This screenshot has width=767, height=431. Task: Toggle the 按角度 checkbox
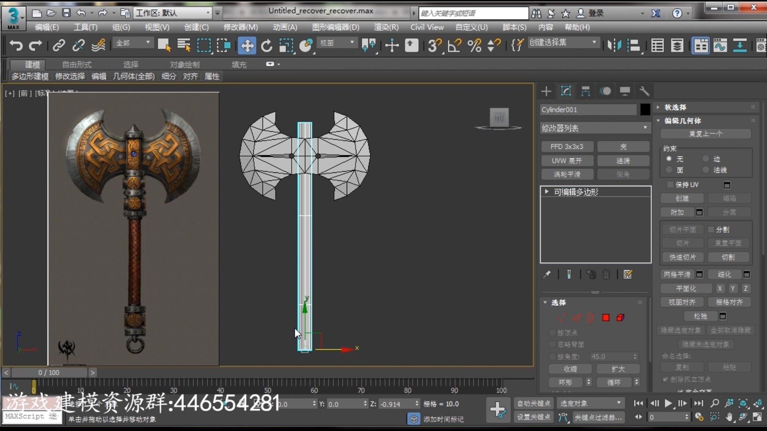click(x=552, y=356)
